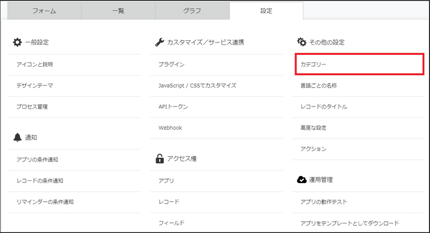Open レコードの条件通知
The width and height of the screenshot is (430, 233).
pyautogui.click(x=74, y=181)
